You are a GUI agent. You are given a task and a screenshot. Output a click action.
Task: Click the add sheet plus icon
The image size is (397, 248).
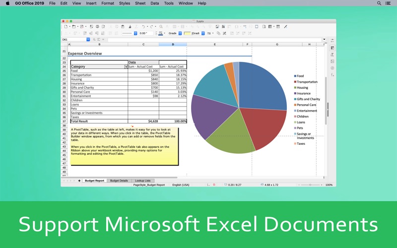tap(79, 181)
